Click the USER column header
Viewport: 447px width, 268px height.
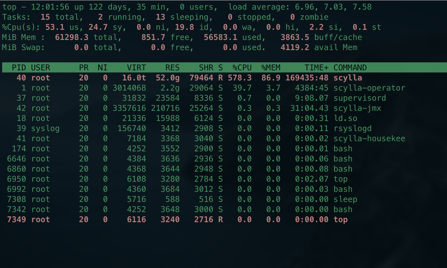(41, 68)
